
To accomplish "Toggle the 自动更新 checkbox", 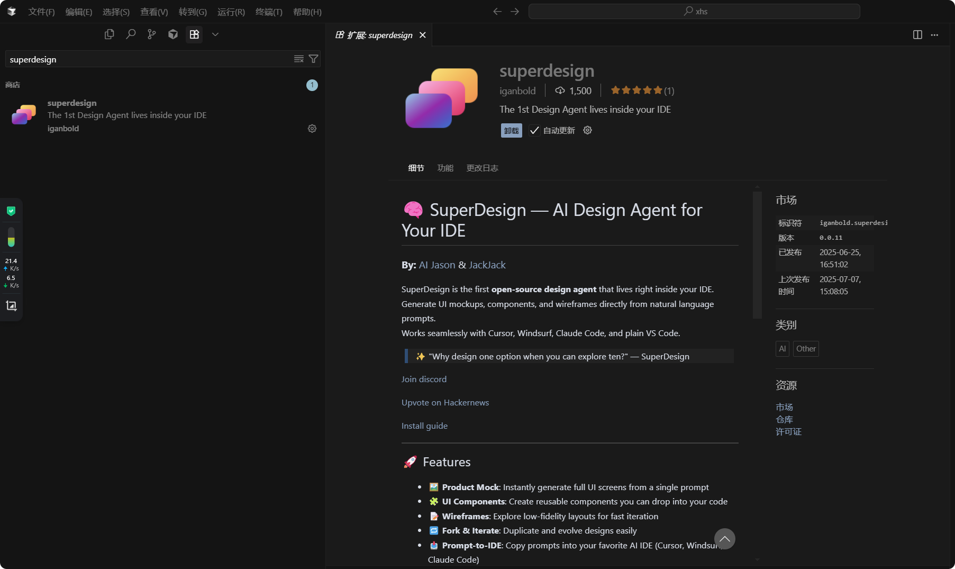I will [x=534, y=131].
